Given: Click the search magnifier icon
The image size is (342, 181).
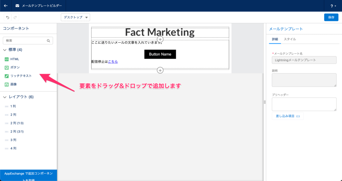Looking at the screenshot, I should (48, 41).
